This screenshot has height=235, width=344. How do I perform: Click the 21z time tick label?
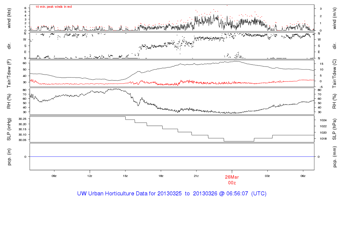(x=197, y=176)
